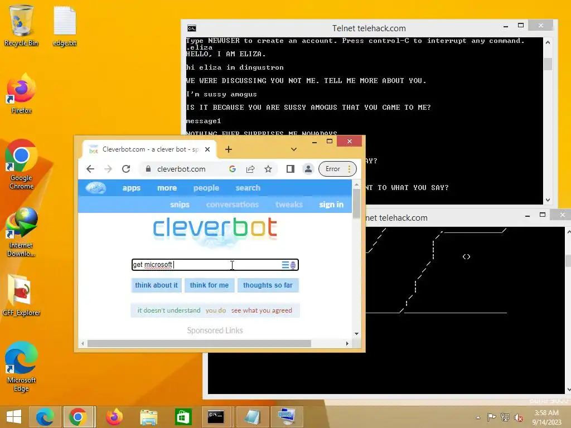This screenshot has width=571, height=428.
Task: Click the Chrome address bar URL cleverbot.com
Action: coord(181,169)
